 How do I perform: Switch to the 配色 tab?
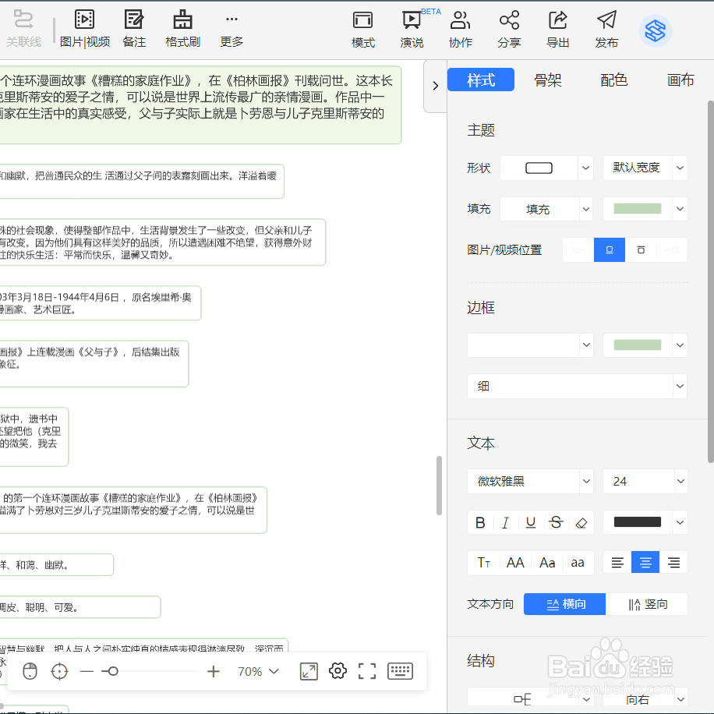coord(614,80)
